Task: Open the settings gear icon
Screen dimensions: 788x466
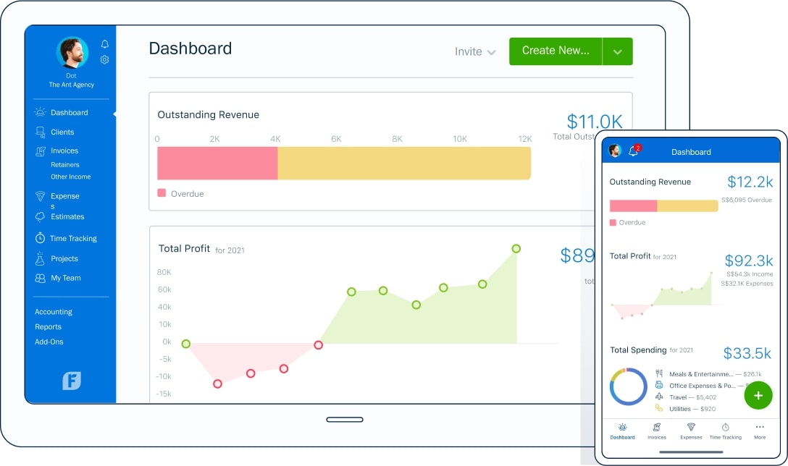Action: tap(104, 60)
